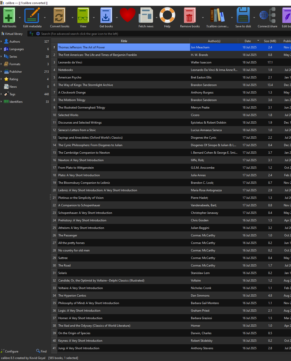Open the calibre library switcher icon
The image size is (291, 361).
pos(217,16)
